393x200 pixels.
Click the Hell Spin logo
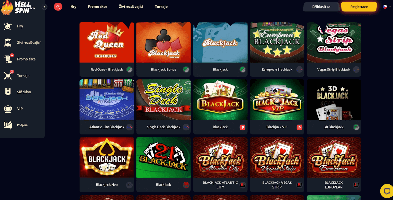[18, 7]
